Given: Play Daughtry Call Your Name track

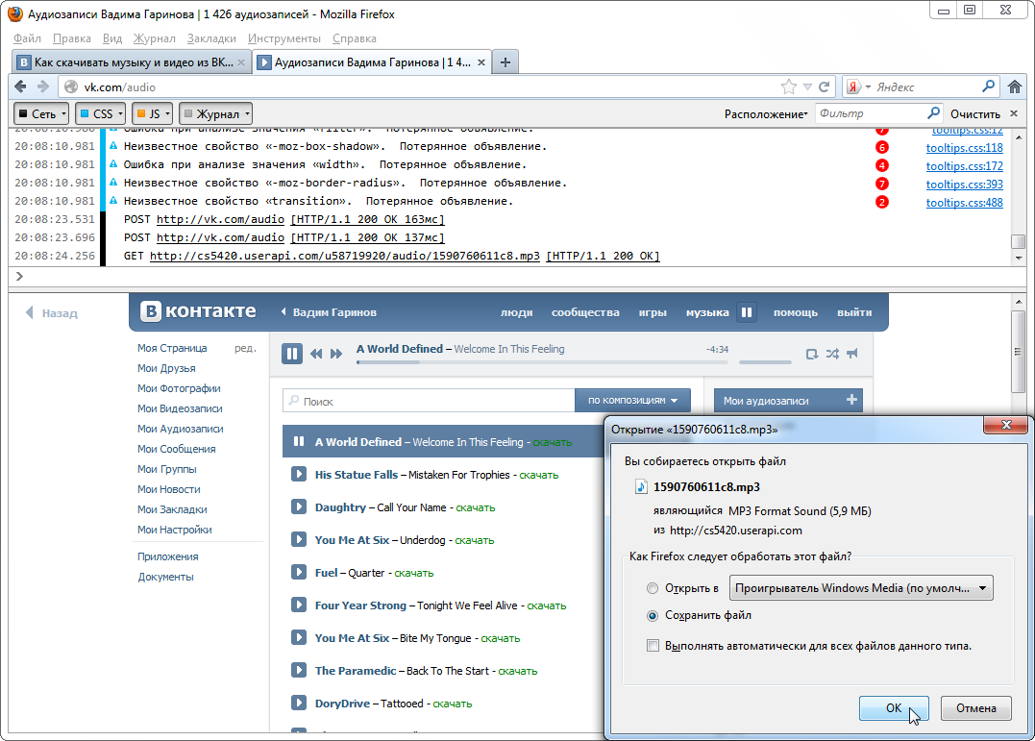Looking at the screenshot, I should pyautogui.click(x=298, y=506).
